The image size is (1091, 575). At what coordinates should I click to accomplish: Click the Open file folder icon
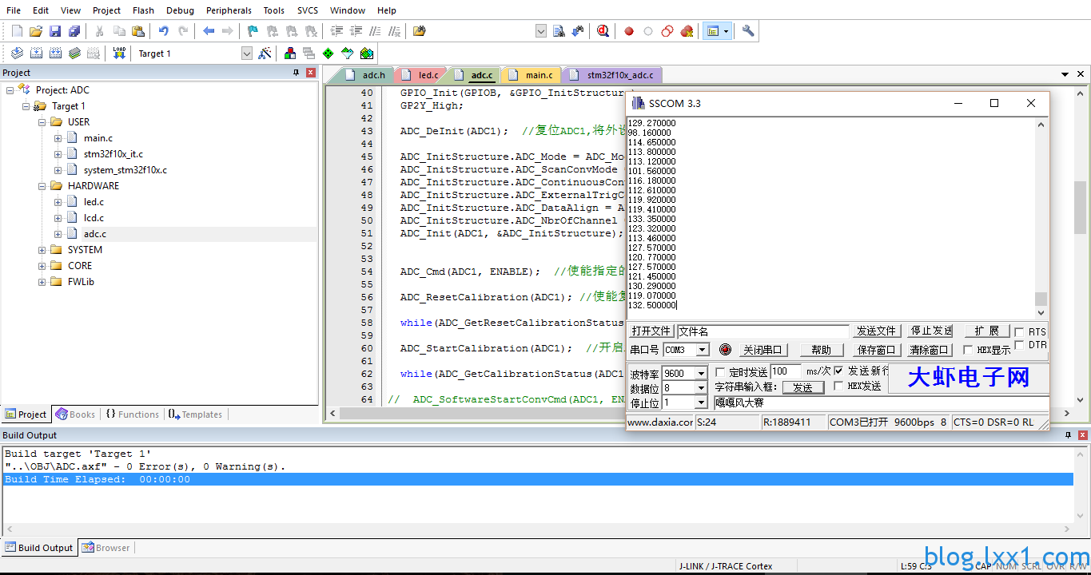pyautogui.click(x=36, y=31)
